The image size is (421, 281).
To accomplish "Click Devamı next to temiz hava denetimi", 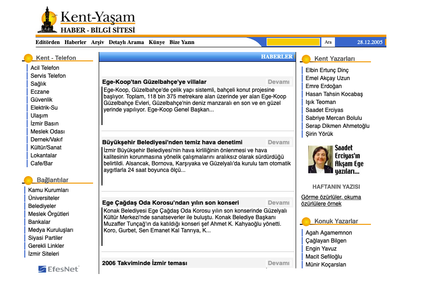I will pos(278,142).
